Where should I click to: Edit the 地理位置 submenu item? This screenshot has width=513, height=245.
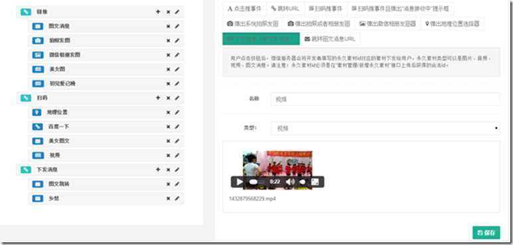click(x=177, y=112)
